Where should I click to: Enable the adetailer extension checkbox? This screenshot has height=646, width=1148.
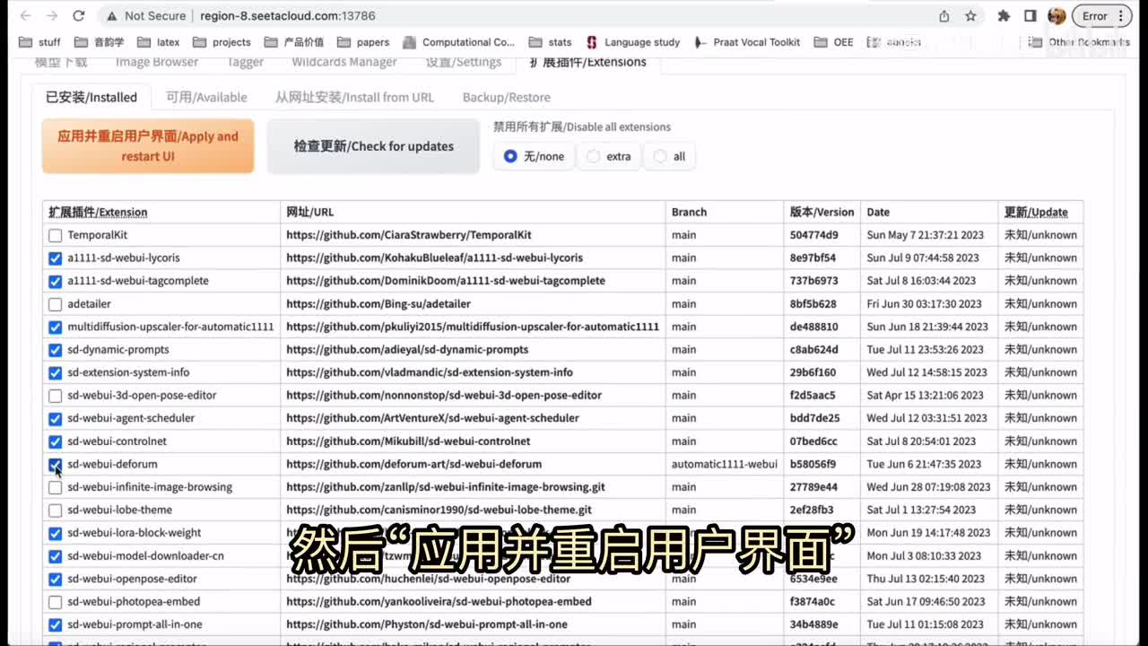56,305
